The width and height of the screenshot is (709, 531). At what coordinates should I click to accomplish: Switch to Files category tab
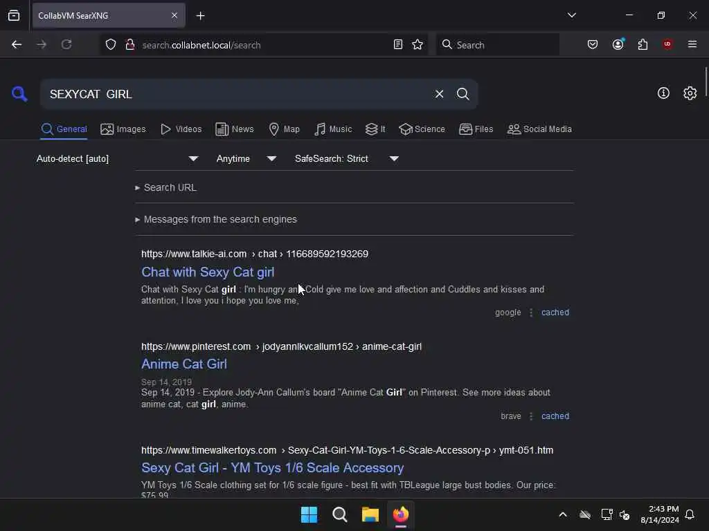[x=476, y=129]
